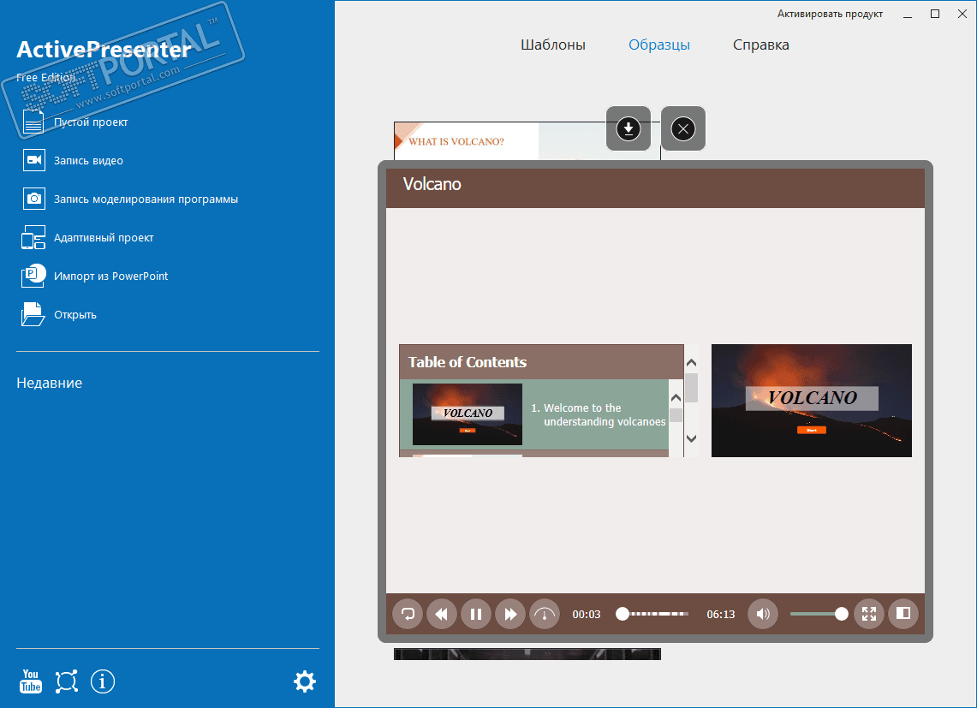
Task: Open Запись моделирования программы option
Action: coord(129,199)
